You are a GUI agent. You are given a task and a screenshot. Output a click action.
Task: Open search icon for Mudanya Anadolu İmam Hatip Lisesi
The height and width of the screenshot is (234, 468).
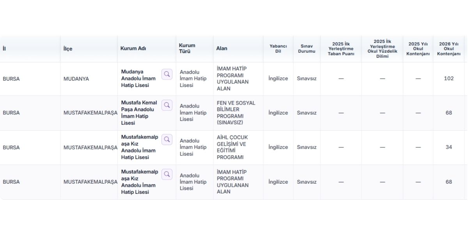(x=167, y=74)
